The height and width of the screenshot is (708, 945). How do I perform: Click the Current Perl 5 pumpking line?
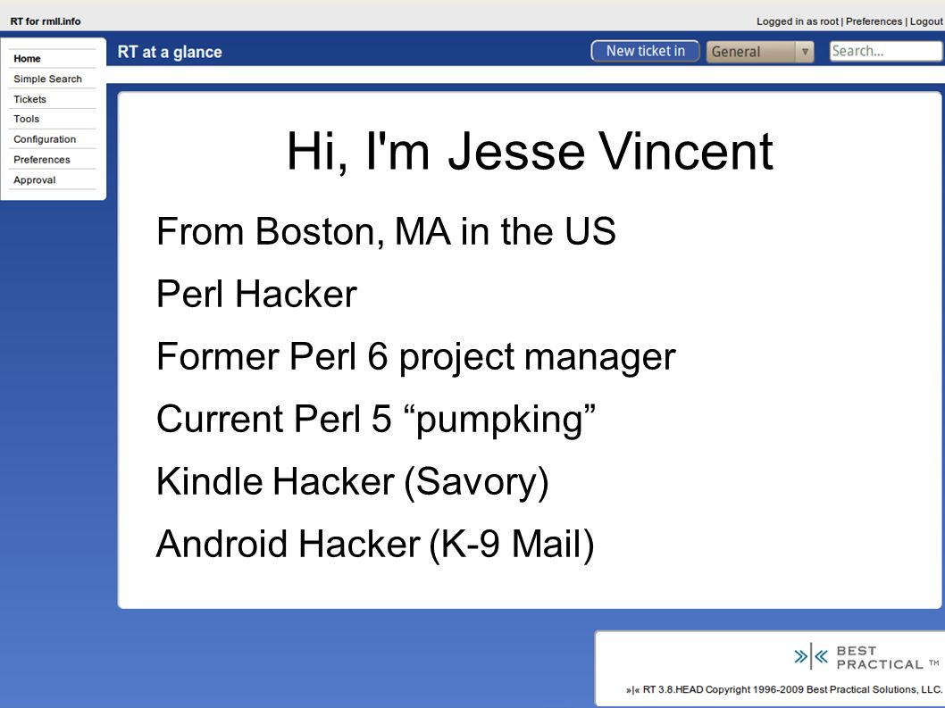coord(376,420)
